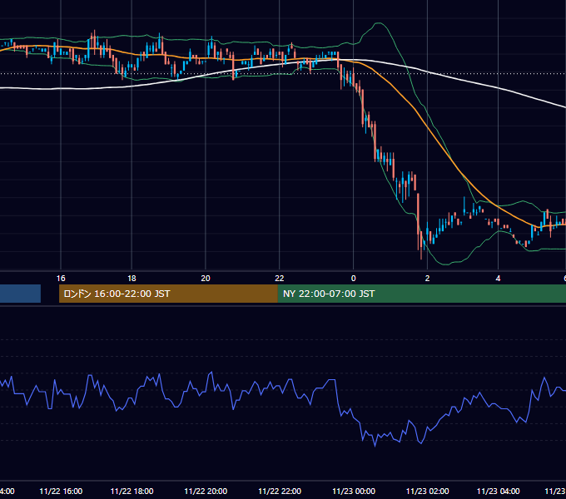Click the blue session bar left of ロンドン
Viewport: 566px width, 499px height.
point(20,294)
